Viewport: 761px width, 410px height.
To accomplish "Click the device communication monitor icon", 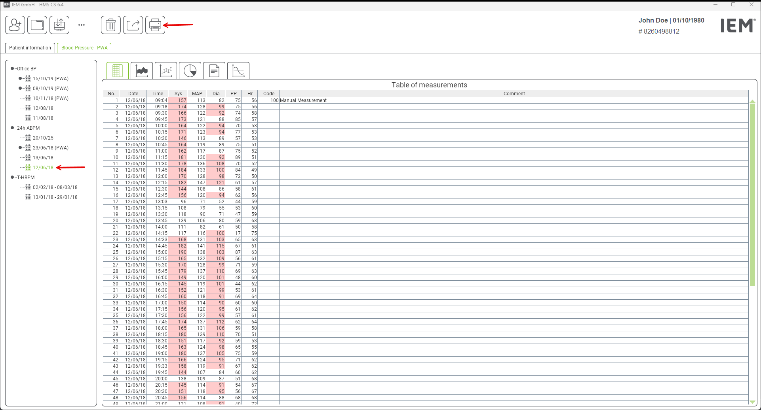I will coord(59,25).
